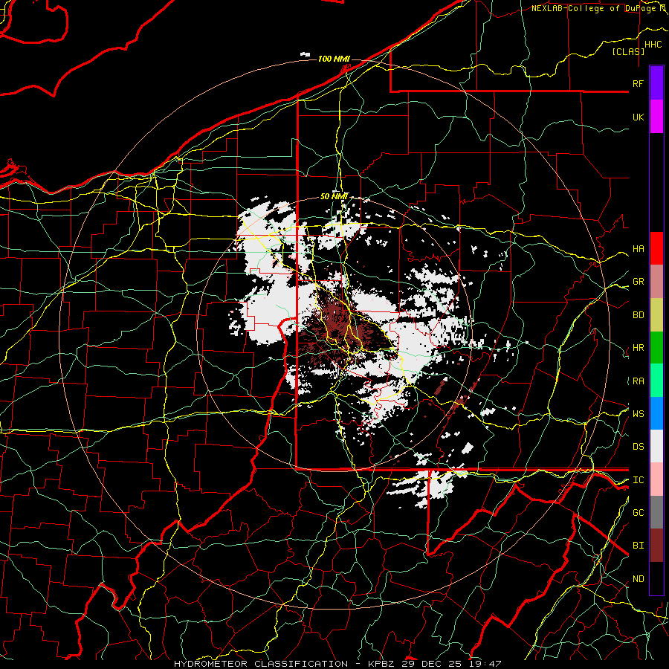Click the GR legend color swatch
This screenshot has width=669, height=669.
click(x=656, y=281)
